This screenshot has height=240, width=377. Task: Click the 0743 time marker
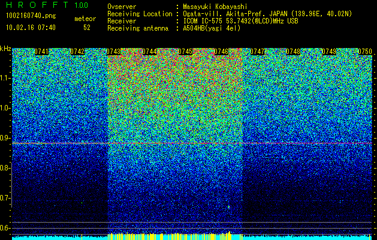[113, 52]
